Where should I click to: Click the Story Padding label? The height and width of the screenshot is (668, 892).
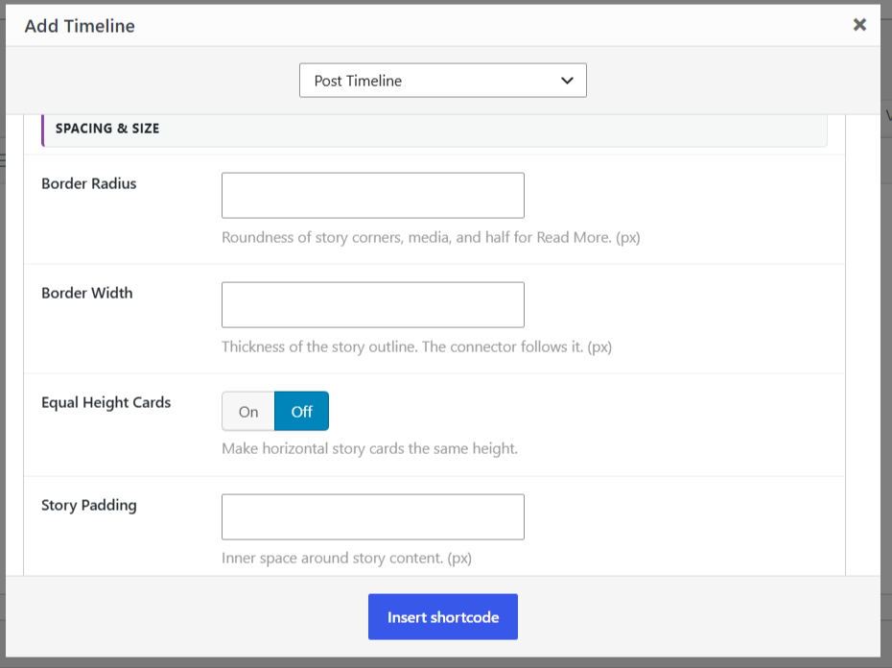coord(89,505)
